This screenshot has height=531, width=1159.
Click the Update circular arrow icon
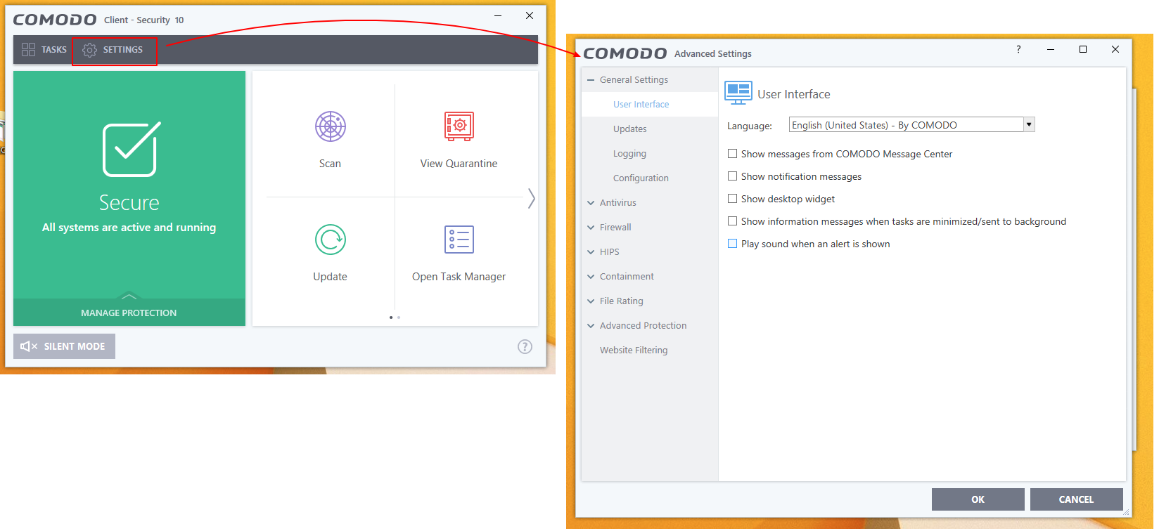[x=330, y=240]
